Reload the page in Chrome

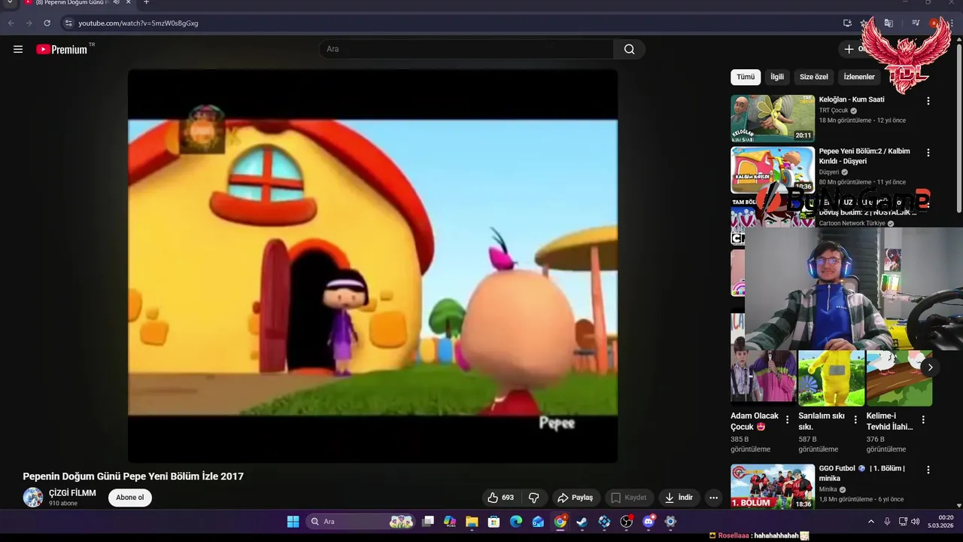pyautogui.click(x=47, y=23)
